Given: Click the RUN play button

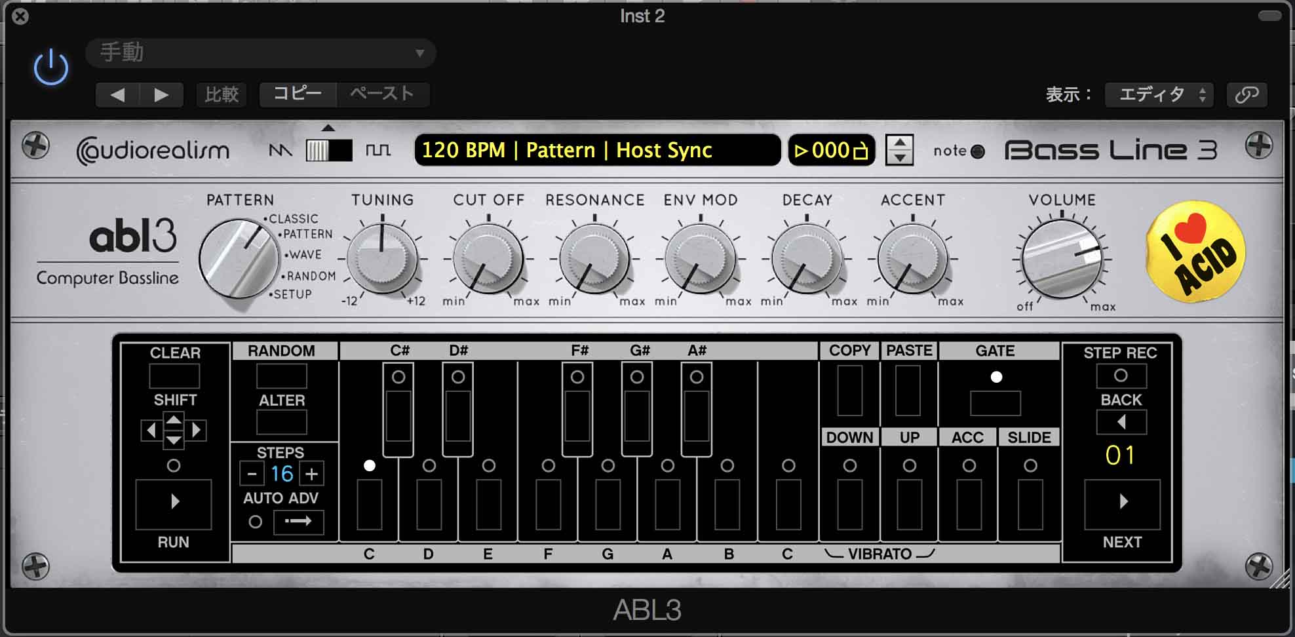Looking at the screenshot, I should pyautogui.click(x=174, y=503).
